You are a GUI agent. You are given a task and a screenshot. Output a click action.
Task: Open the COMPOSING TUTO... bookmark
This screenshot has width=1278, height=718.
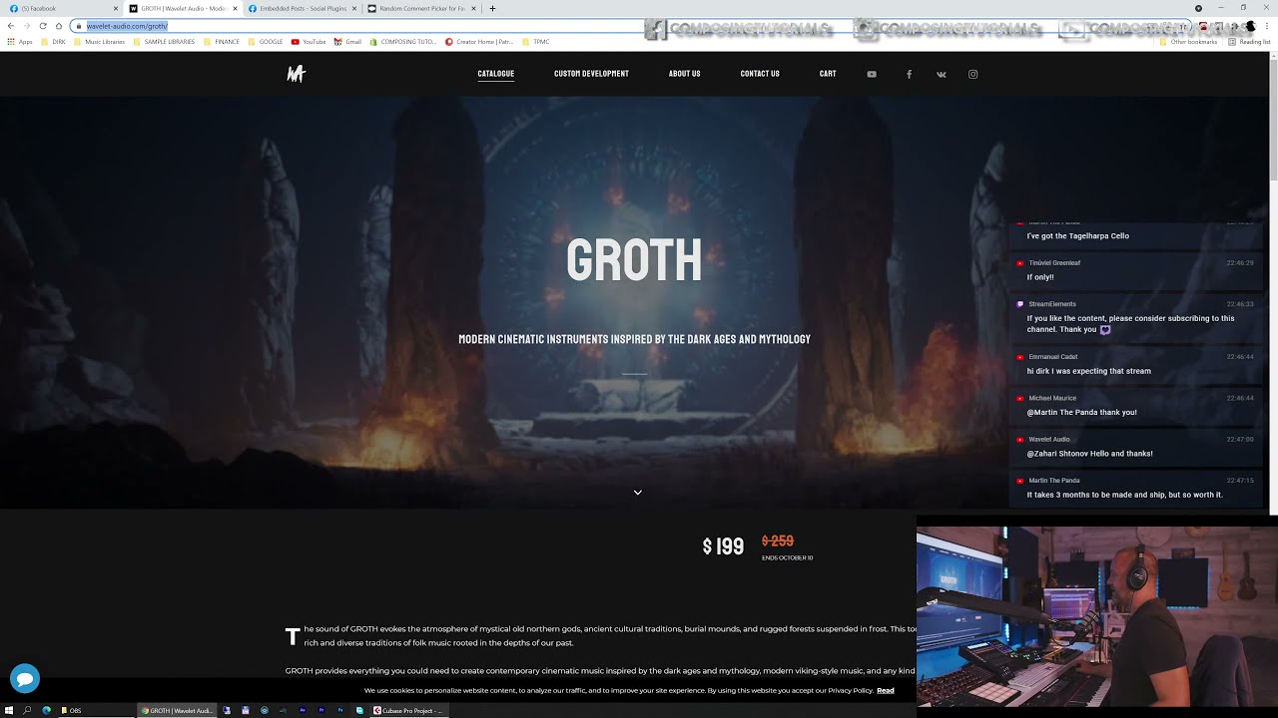point(403,42)
